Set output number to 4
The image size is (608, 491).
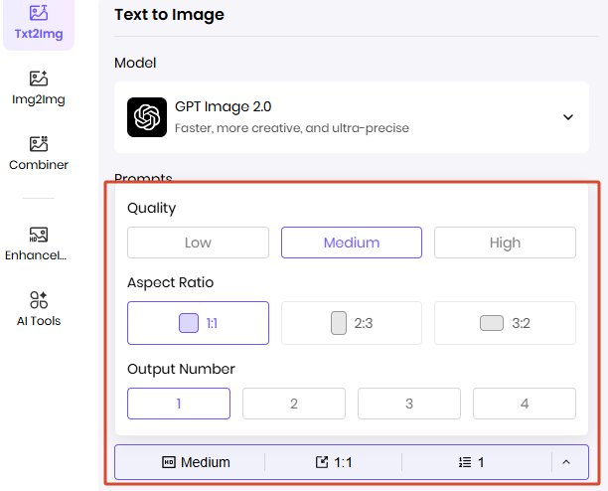click(525, 404)
